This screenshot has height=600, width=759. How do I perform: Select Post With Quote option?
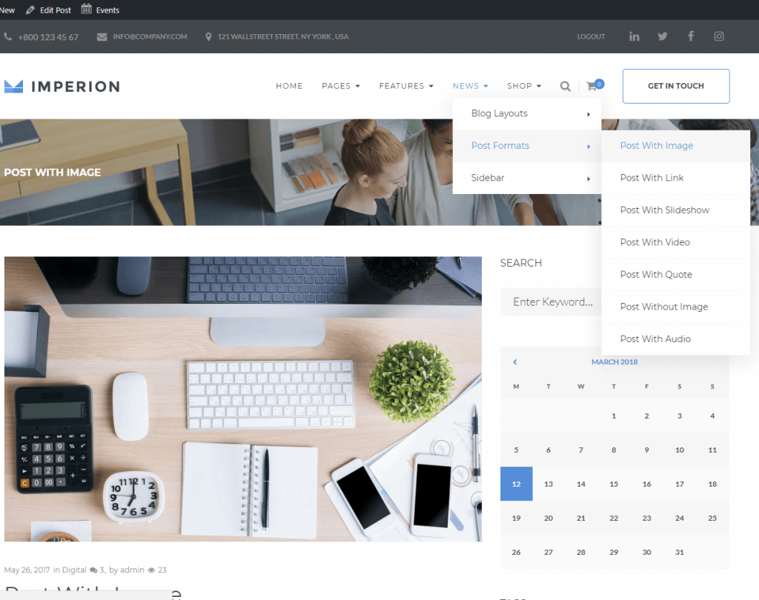point(656,275)
